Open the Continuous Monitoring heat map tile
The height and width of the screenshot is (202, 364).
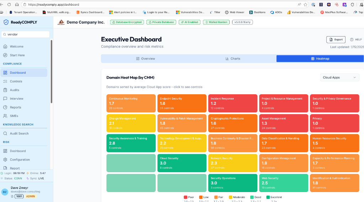tap(131, 103)
